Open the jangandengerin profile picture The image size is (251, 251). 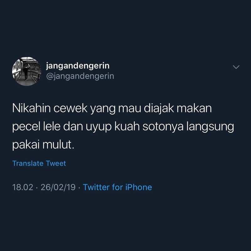pos(27,71)
